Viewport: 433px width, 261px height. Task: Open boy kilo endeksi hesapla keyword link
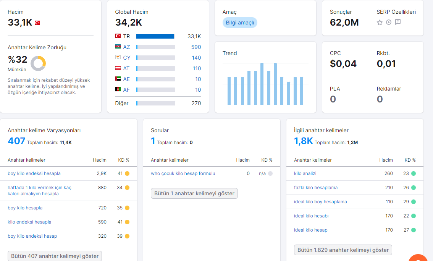click(34, 173)
